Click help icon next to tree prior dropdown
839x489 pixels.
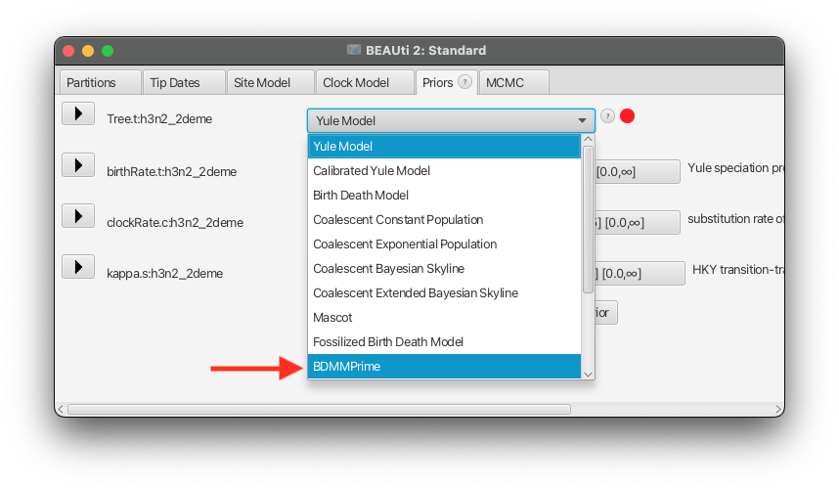point(607,116)
